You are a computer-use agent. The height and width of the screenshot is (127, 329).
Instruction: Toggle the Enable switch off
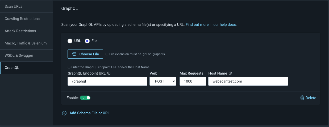(x=85, y=98)
